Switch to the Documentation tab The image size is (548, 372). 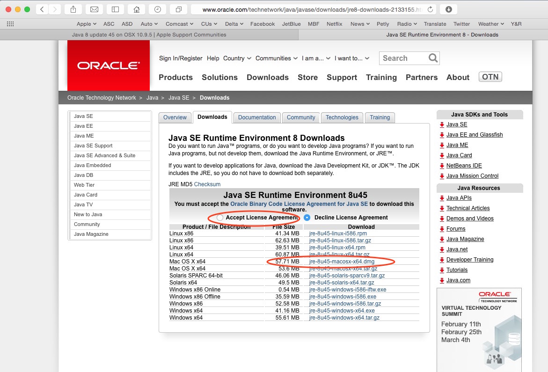(257, 117)
